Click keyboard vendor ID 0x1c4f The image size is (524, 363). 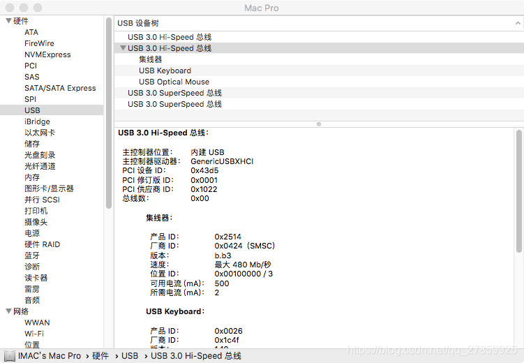(227, 340)
